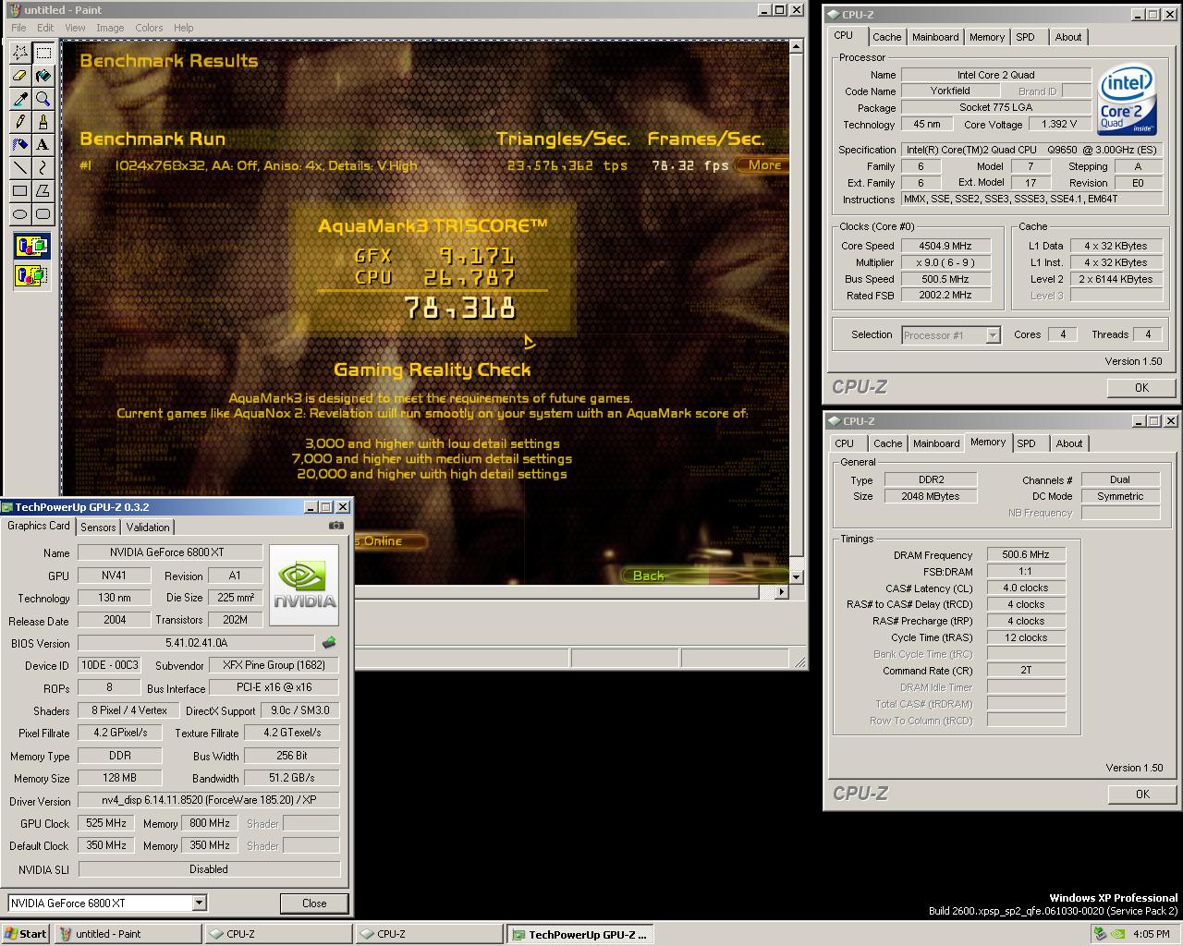The height and width of the screenshot is (946, 1183).
Task: Expand the GPU selection dropdown in GPU-Z
Action: 199,903
